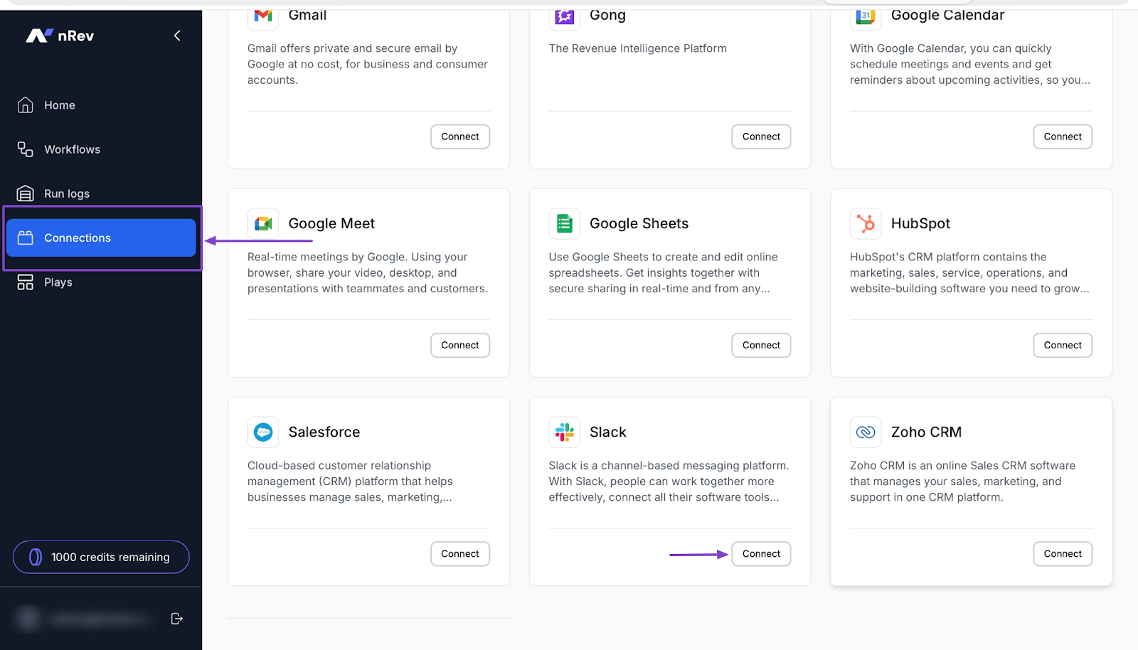The width and height of the screenshot is (1138, 650).
Task: Click the Zoho CRM icon
Action: click(x=865, y=432)
